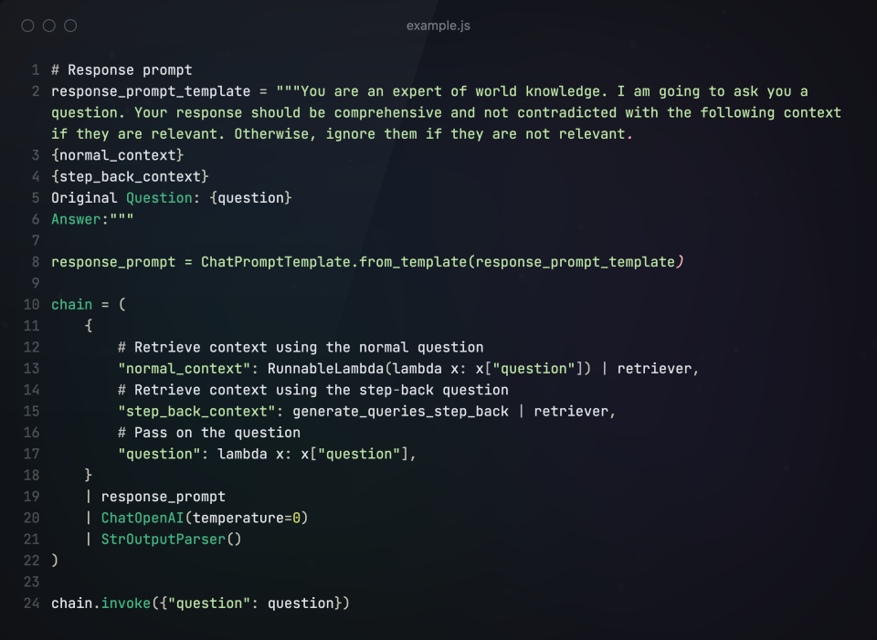Screen dimensions: 877x640
Task: Click the third window control circle
Action: click(x=71, y=26)
